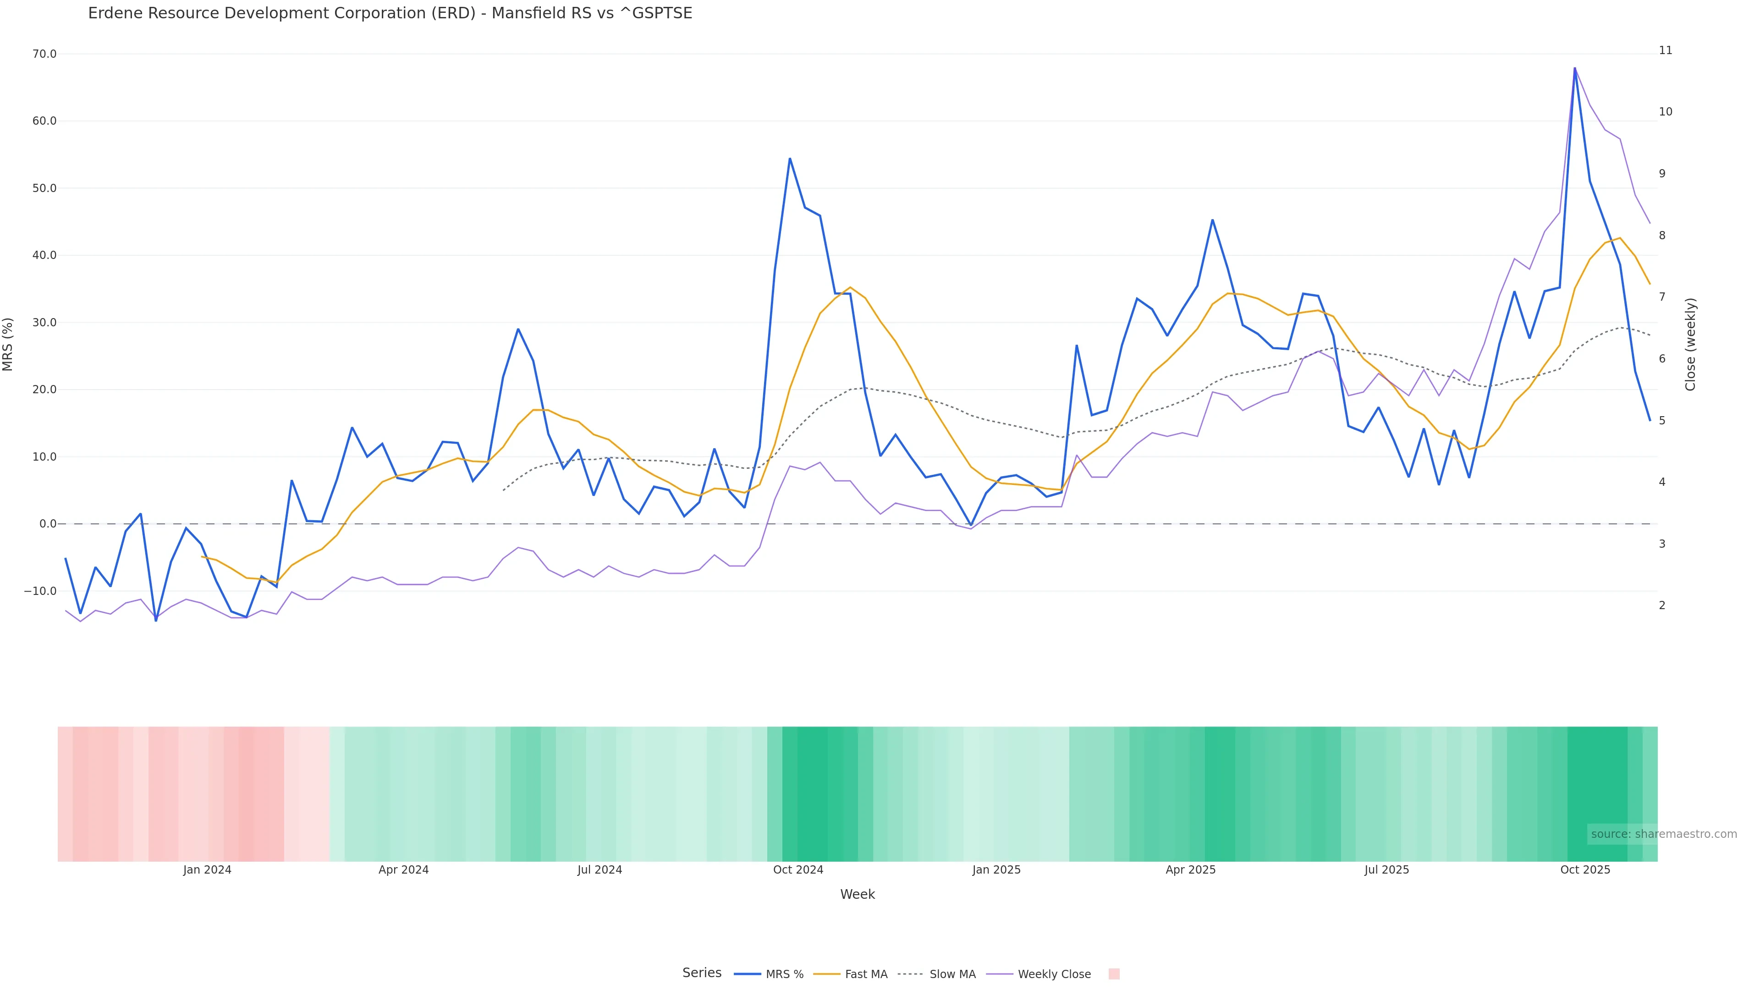Click the Series legend title
1760x990 pixels.
[702, 973]
